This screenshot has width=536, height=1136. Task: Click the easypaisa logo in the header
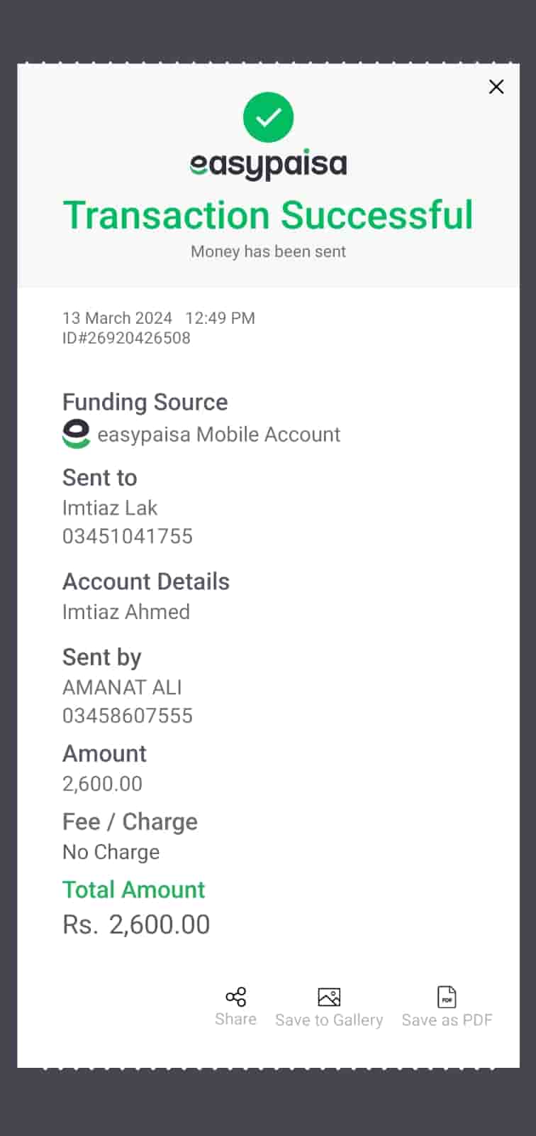tap(268, 165)
